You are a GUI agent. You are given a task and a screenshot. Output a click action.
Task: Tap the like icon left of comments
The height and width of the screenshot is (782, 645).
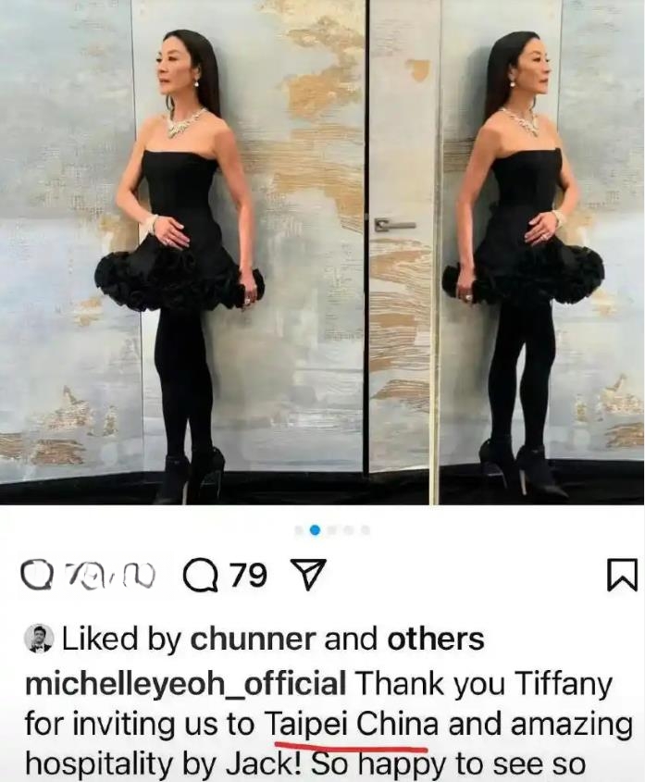(34, 574)
